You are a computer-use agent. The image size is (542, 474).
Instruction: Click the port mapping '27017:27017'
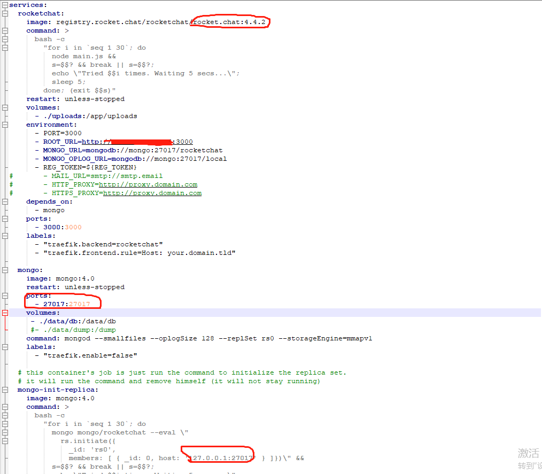click(x=67, y=305)
